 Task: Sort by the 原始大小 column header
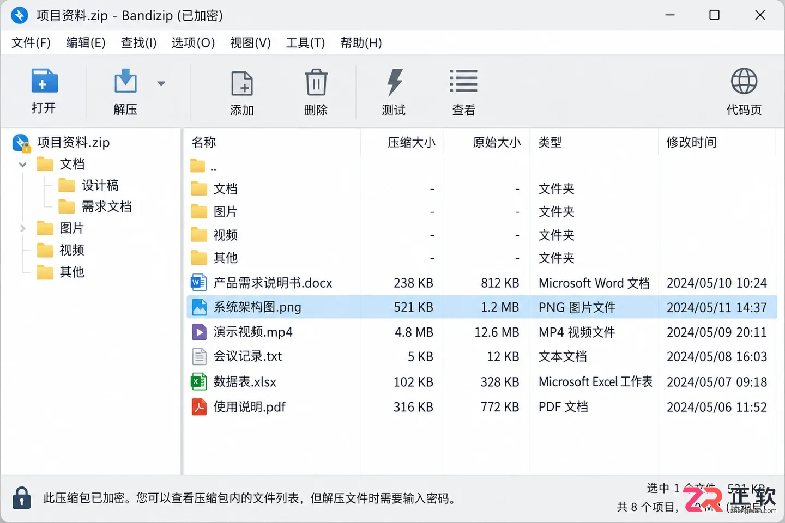click(x=497, y=142)
